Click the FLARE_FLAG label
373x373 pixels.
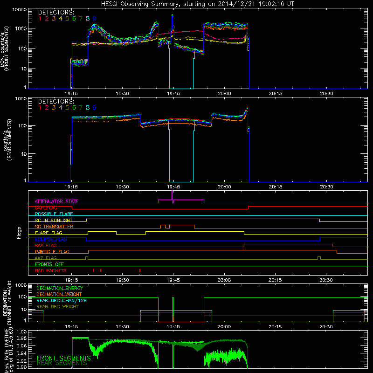click(x=48, y=233)
